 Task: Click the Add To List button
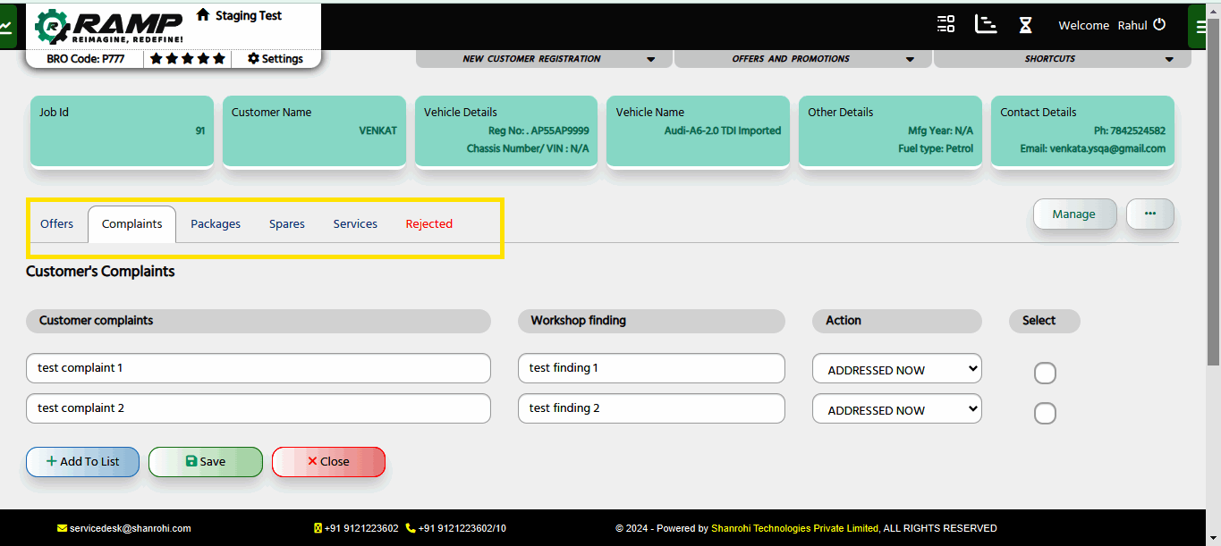(x=82, y=462)
